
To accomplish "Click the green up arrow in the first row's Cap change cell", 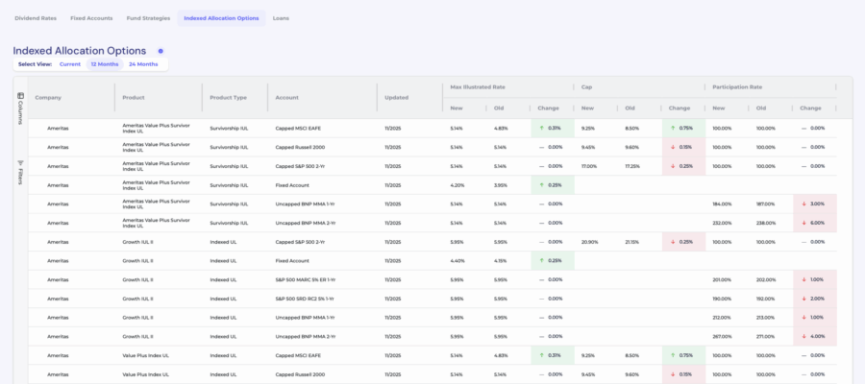I will tap(674, 128).
